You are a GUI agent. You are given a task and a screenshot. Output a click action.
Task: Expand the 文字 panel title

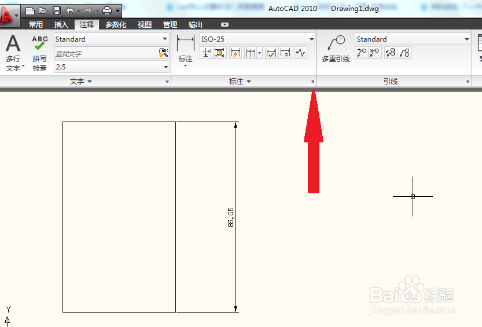coord(80,82)
